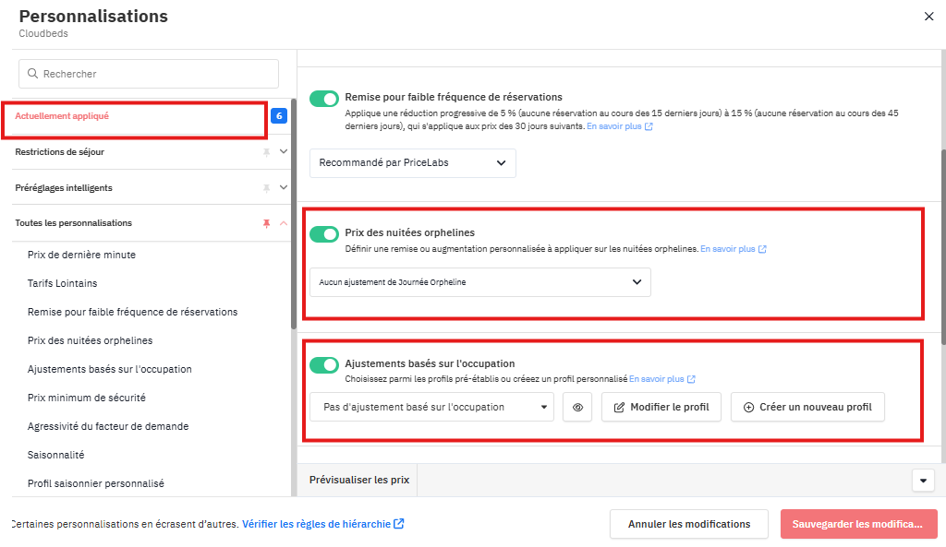Open the Recommandé par PriceLabs dropdown
The image size is (946, 547).
click(412, 163)
